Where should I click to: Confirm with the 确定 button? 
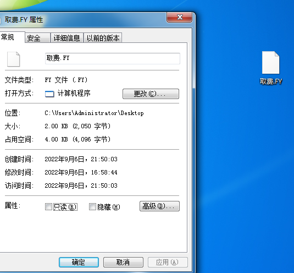[79, 262]
